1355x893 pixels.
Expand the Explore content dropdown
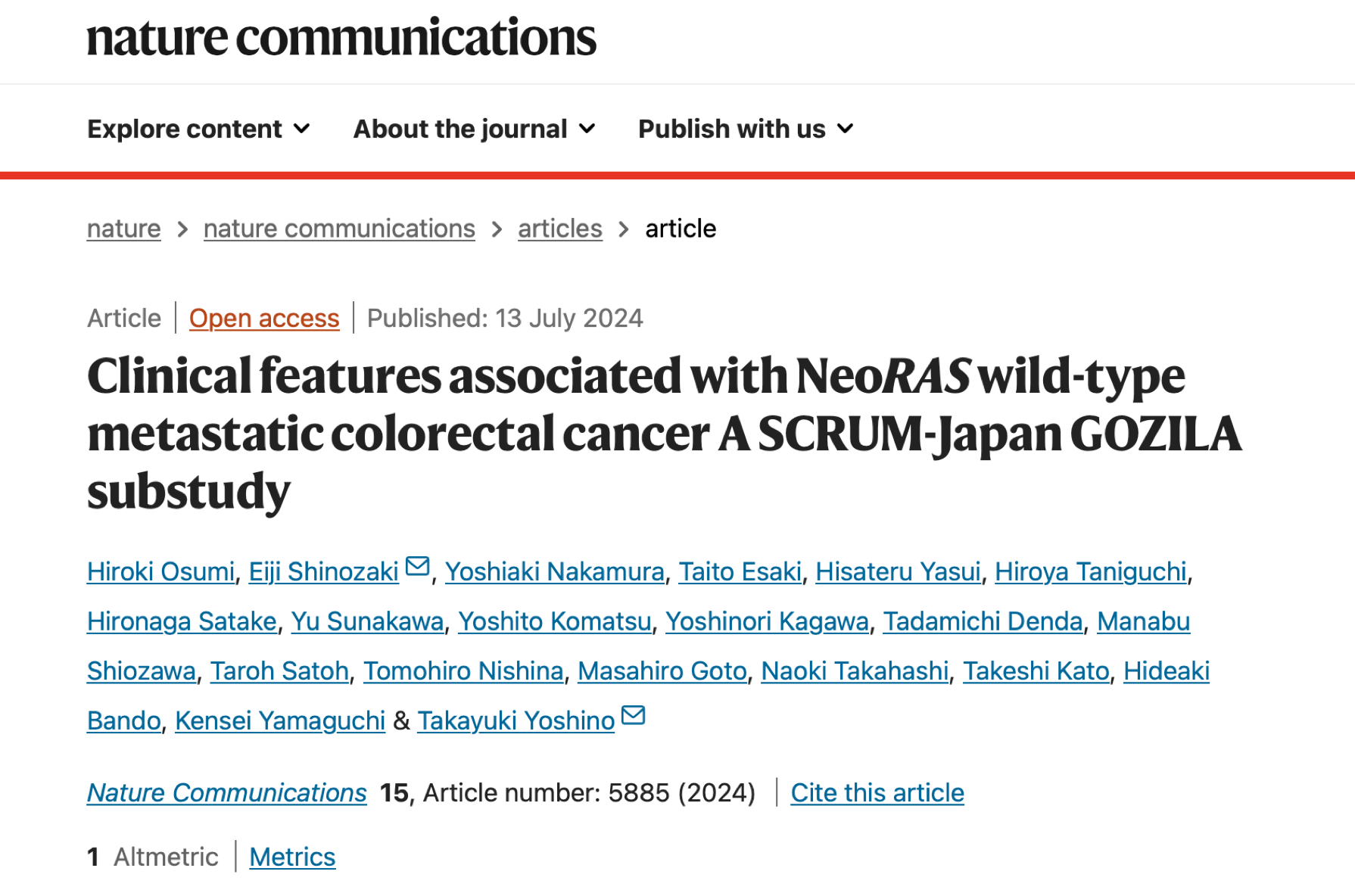tap(198, 129)
